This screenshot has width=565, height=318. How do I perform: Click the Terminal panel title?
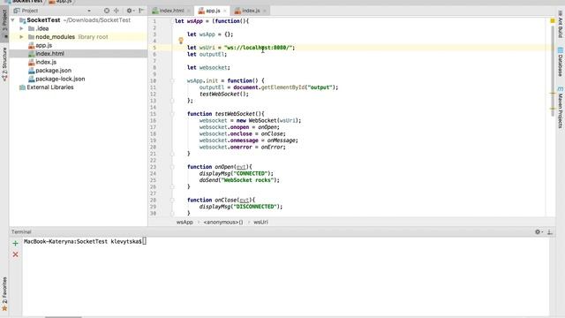tap(21, 231)
